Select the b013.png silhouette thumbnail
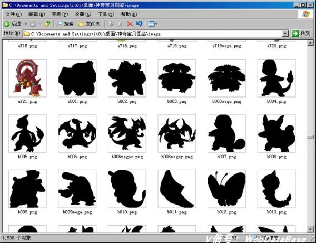The width and height of the screenshot is (316, 243). (x=276, y=189)
